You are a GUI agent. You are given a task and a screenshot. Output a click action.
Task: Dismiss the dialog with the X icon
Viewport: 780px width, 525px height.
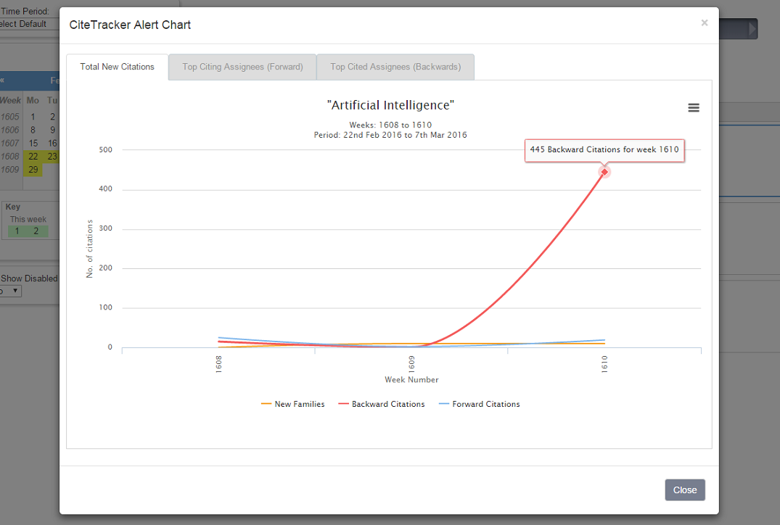tap(704, 23)
